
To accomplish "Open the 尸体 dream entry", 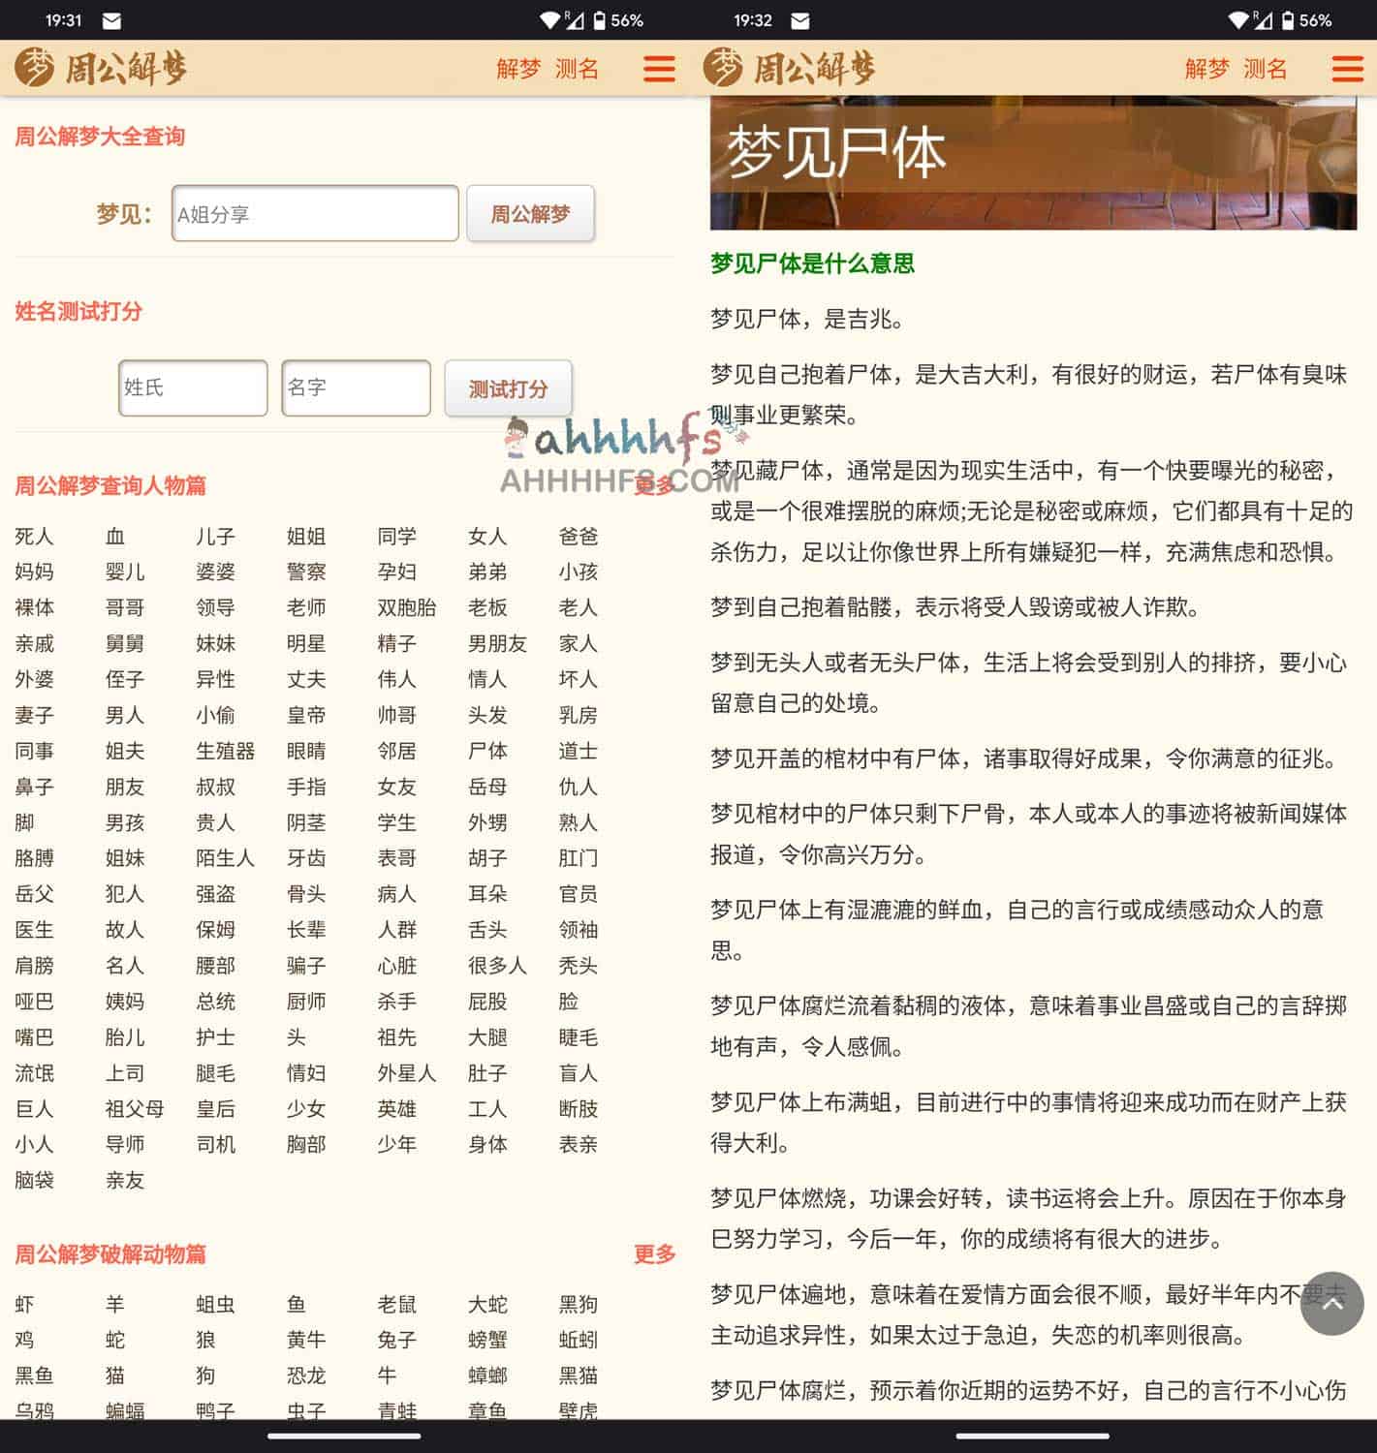I will click(487, 752).
